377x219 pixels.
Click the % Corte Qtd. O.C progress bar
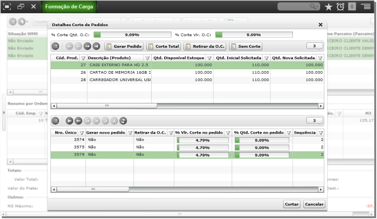(132, 35)
